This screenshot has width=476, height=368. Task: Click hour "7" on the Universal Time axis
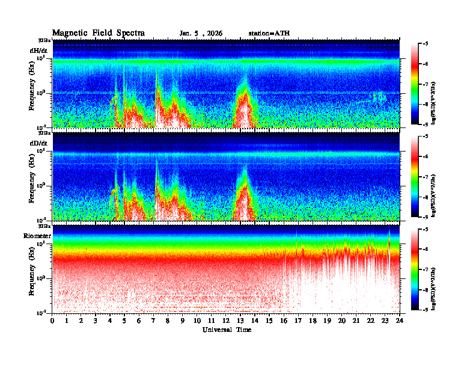pos(153,321)
